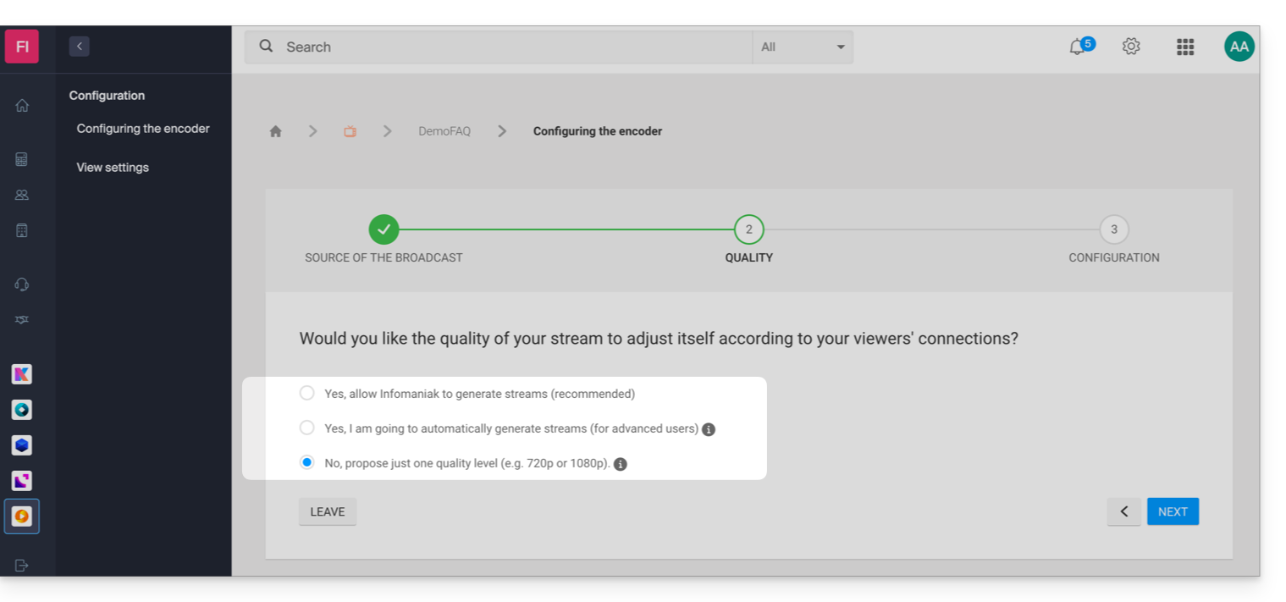Show info for automatically generated streams option
Screen dimensions: 1286x602
(709, 429)
